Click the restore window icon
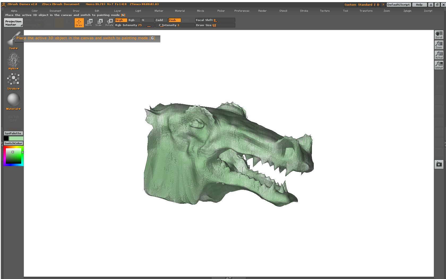446x279 pixels. [x=437, y=5]
